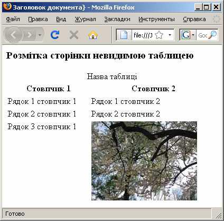Click the caption 'Назва таблиці'
Viewport: 224px width, 221px height.
(112, 76)
